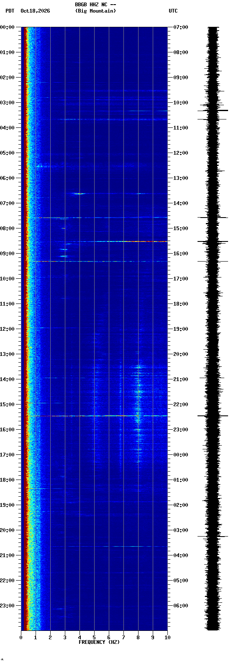Click the UTC time label '00:00'
The height and width of the screenshot is (664, 231).
181,455
